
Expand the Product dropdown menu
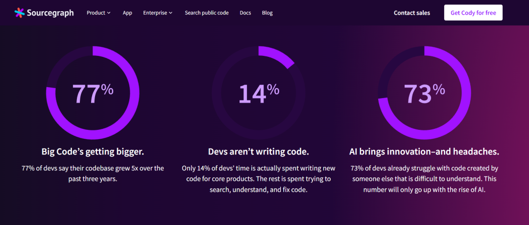[x=98, y=13]
